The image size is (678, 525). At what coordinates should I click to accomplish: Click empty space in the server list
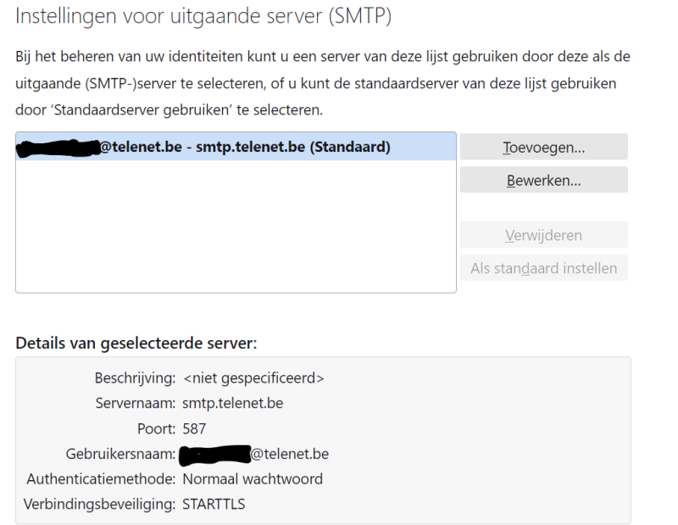coord(236,229)
